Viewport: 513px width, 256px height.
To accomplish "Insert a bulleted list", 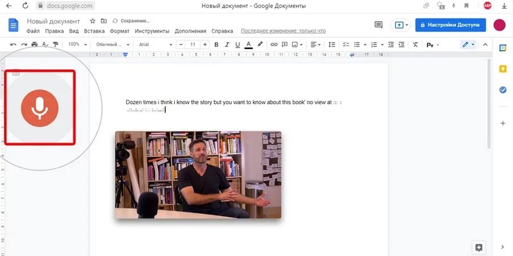I will [x=357, y=44].
